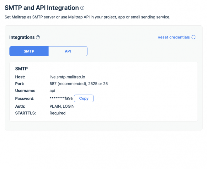The width and height of the screenshot is (207, 169).
Task: Click the SMTP and API Integration heading
Action: pos(42,8)
